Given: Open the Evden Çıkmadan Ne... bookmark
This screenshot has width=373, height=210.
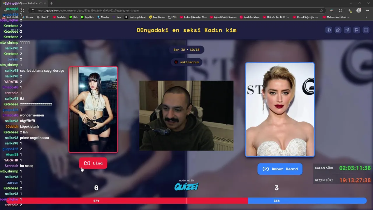Looking at the screenshot, I should [193, 17].
